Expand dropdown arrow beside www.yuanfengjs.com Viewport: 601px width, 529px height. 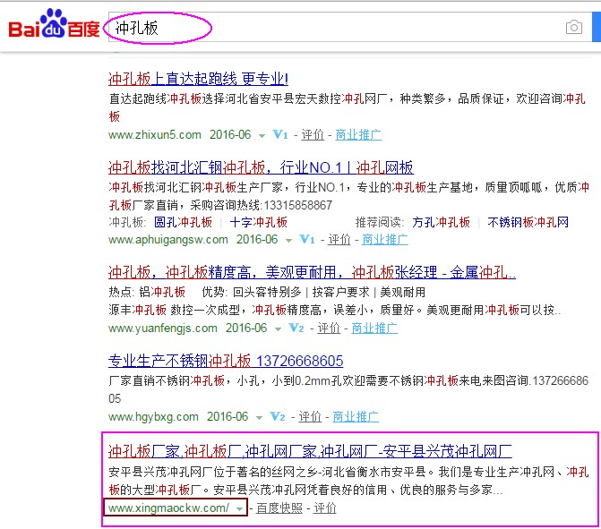(278, 329)
